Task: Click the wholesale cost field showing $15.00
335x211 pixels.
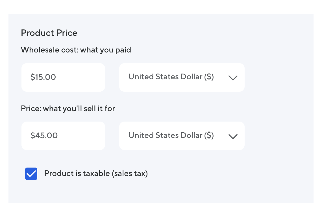Action: (x=63, y=77)
